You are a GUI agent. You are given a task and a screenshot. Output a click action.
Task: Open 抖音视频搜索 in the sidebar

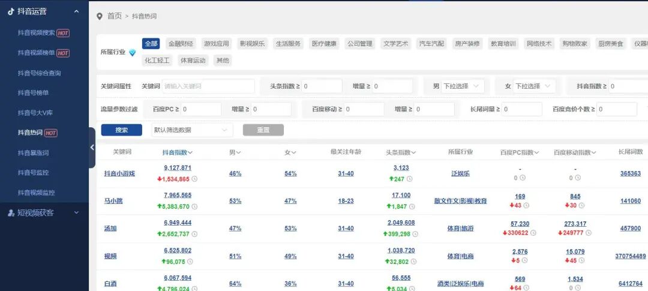point(37,33)
